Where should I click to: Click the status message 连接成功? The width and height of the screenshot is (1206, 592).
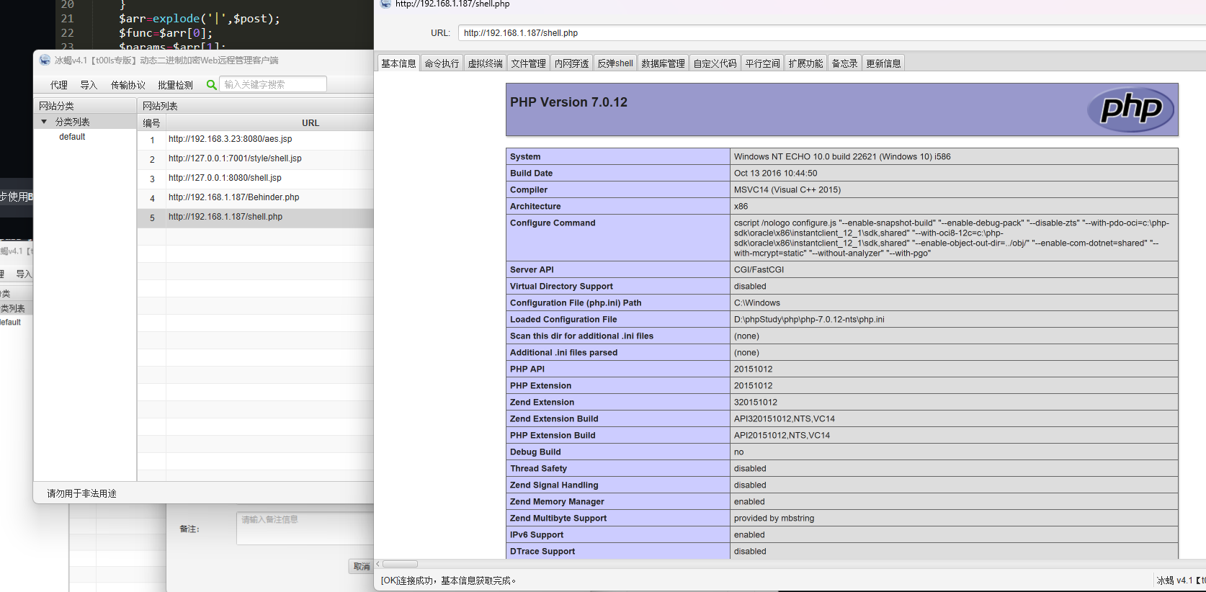tap(448, 580)
